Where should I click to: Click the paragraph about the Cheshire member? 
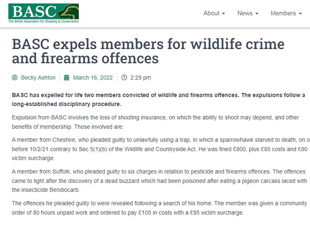click(159, 149)
